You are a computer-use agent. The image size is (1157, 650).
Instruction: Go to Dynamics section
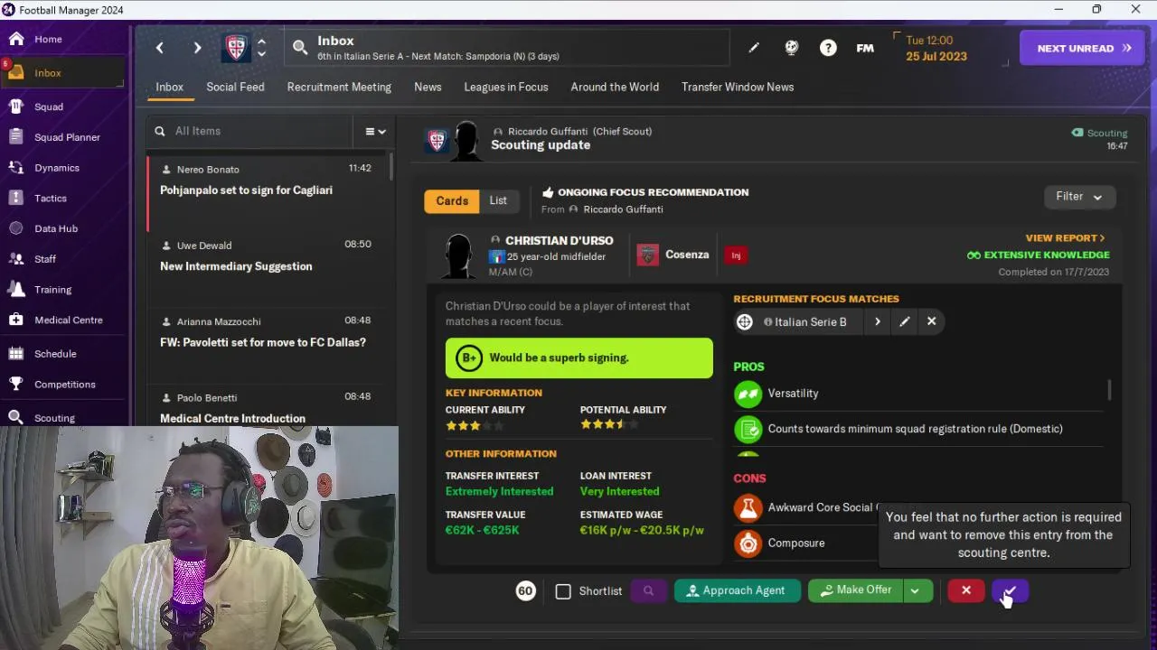pos(57,168)
